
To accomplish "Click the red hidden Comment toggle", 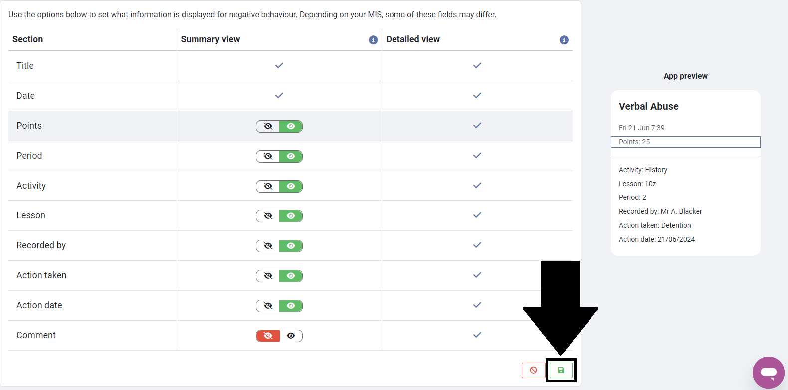I will 268,336.
